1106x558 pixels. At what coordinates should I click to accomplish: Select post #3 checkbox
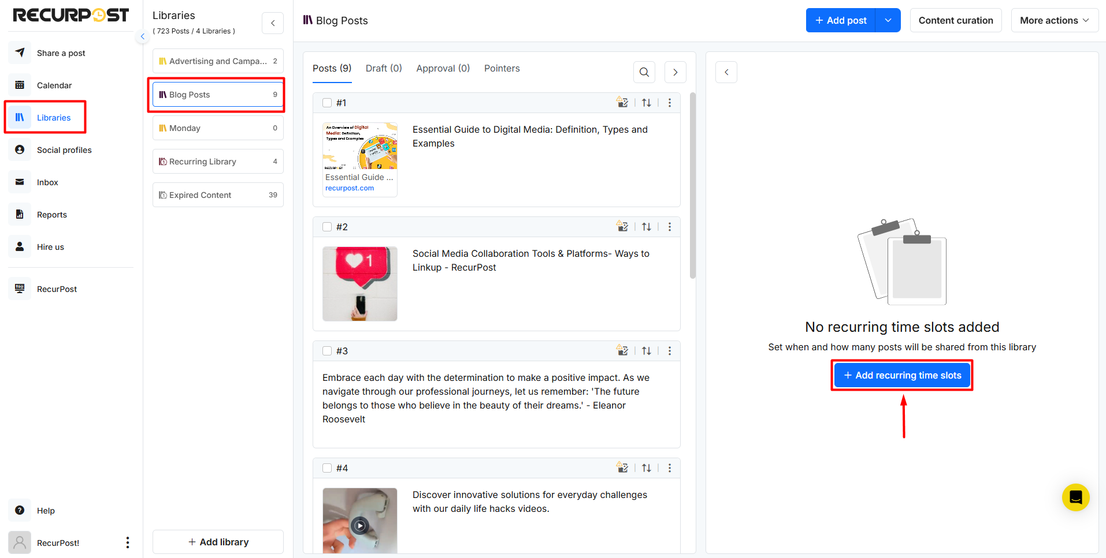coord(327,351)
